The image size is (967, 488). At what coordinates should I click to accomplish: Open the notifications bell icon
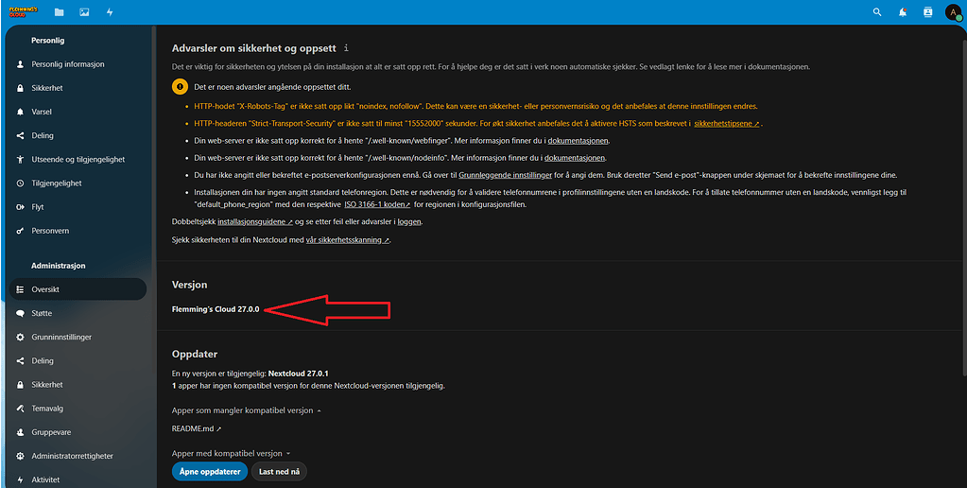tap(902, 11)
